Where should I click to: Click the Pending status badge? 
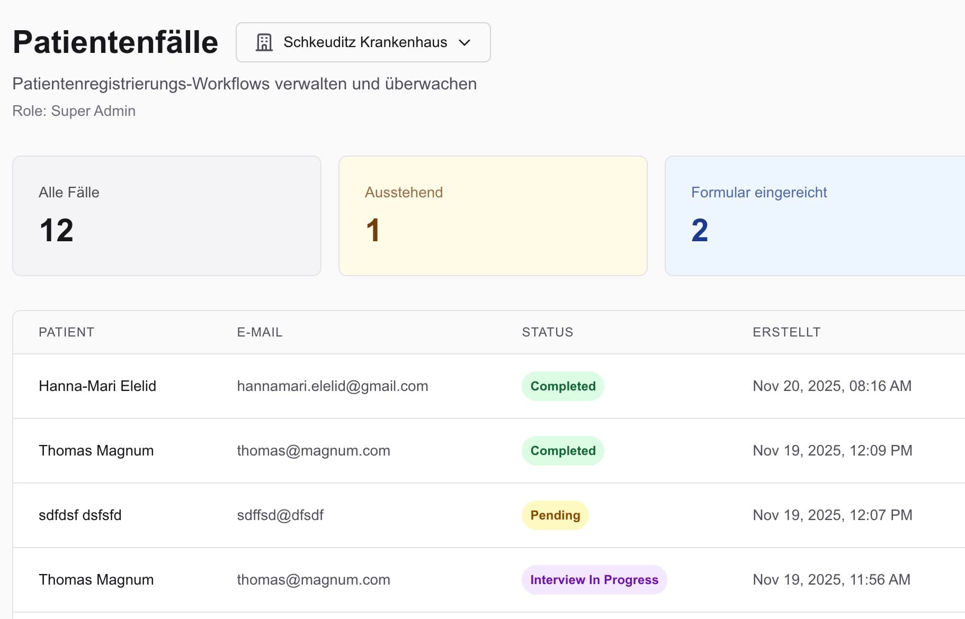point(555,515)
